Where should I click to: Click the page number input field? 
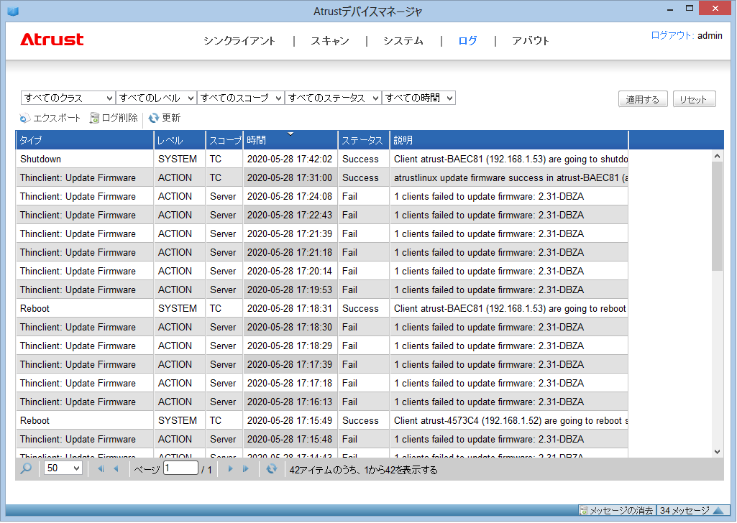(x=180, y=468)
